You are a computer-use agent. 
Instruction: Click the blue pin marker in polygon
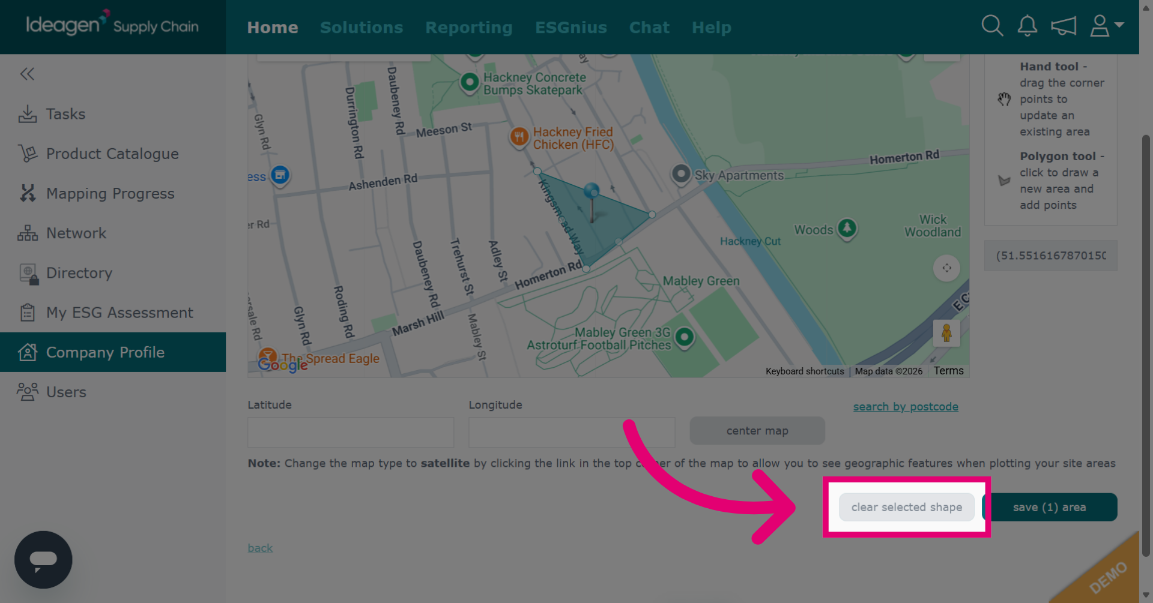(x=592, y=192)
